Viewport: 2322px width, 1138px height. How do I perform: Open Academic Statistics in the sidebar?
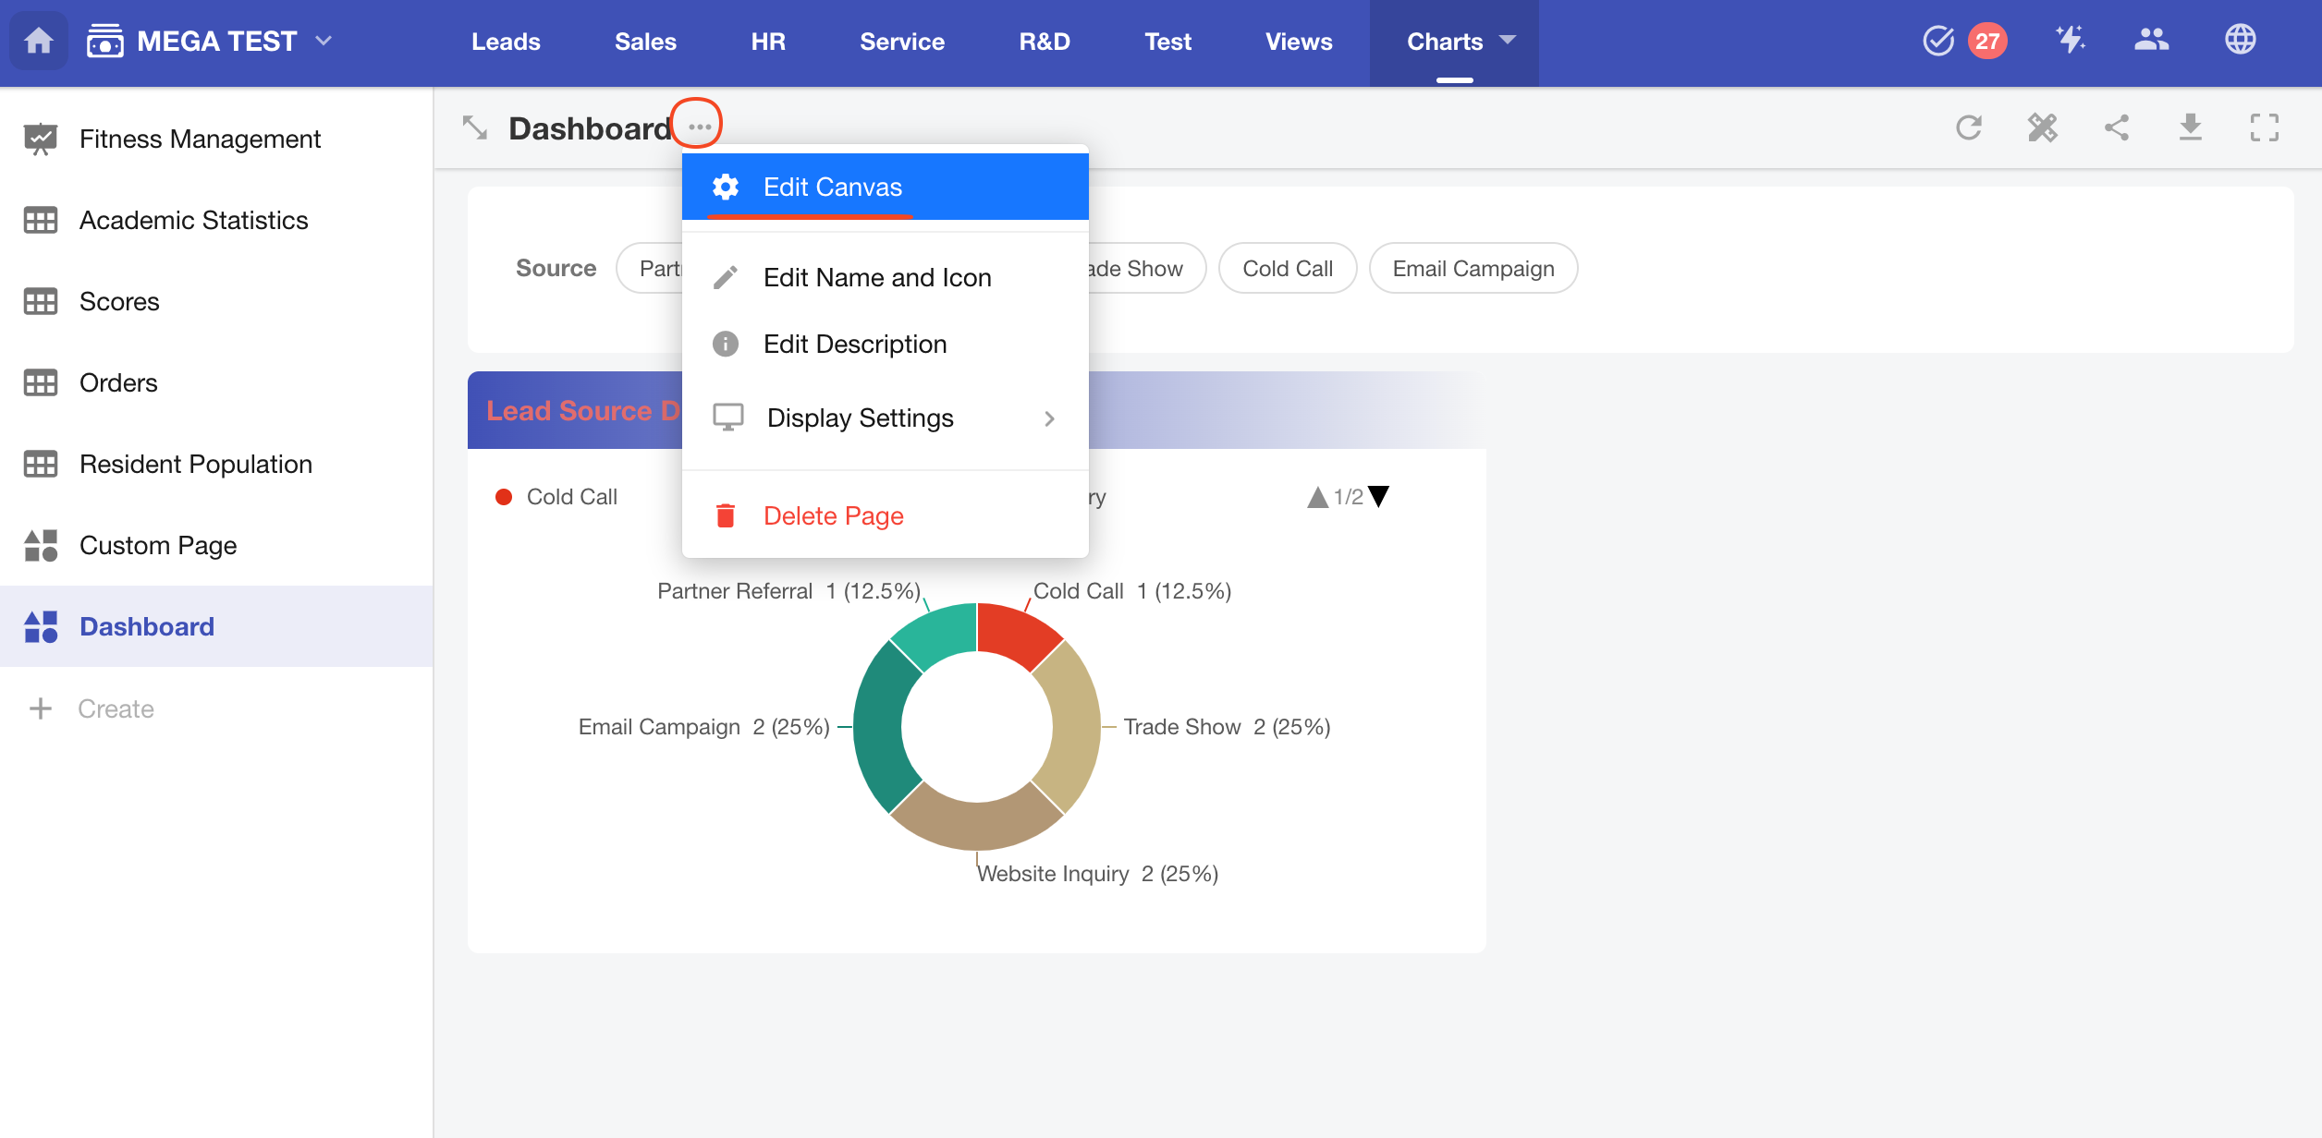[x=193, y=220]
